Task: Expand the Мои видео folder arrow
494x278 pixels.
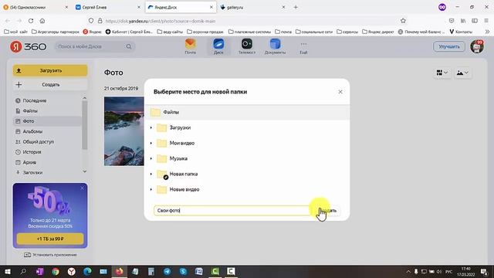Action: pos(151,143)
